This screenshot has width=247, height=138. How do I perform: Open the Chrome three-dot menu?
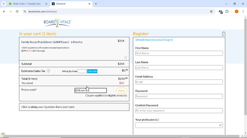243,11
